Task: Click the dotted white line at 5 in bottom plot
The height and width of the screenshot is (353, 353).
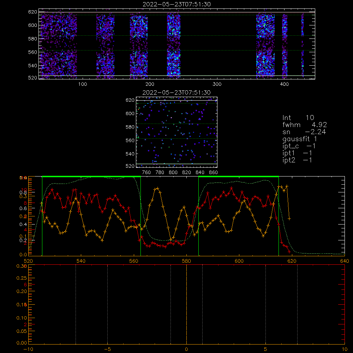Action: [x=266, y=304]
